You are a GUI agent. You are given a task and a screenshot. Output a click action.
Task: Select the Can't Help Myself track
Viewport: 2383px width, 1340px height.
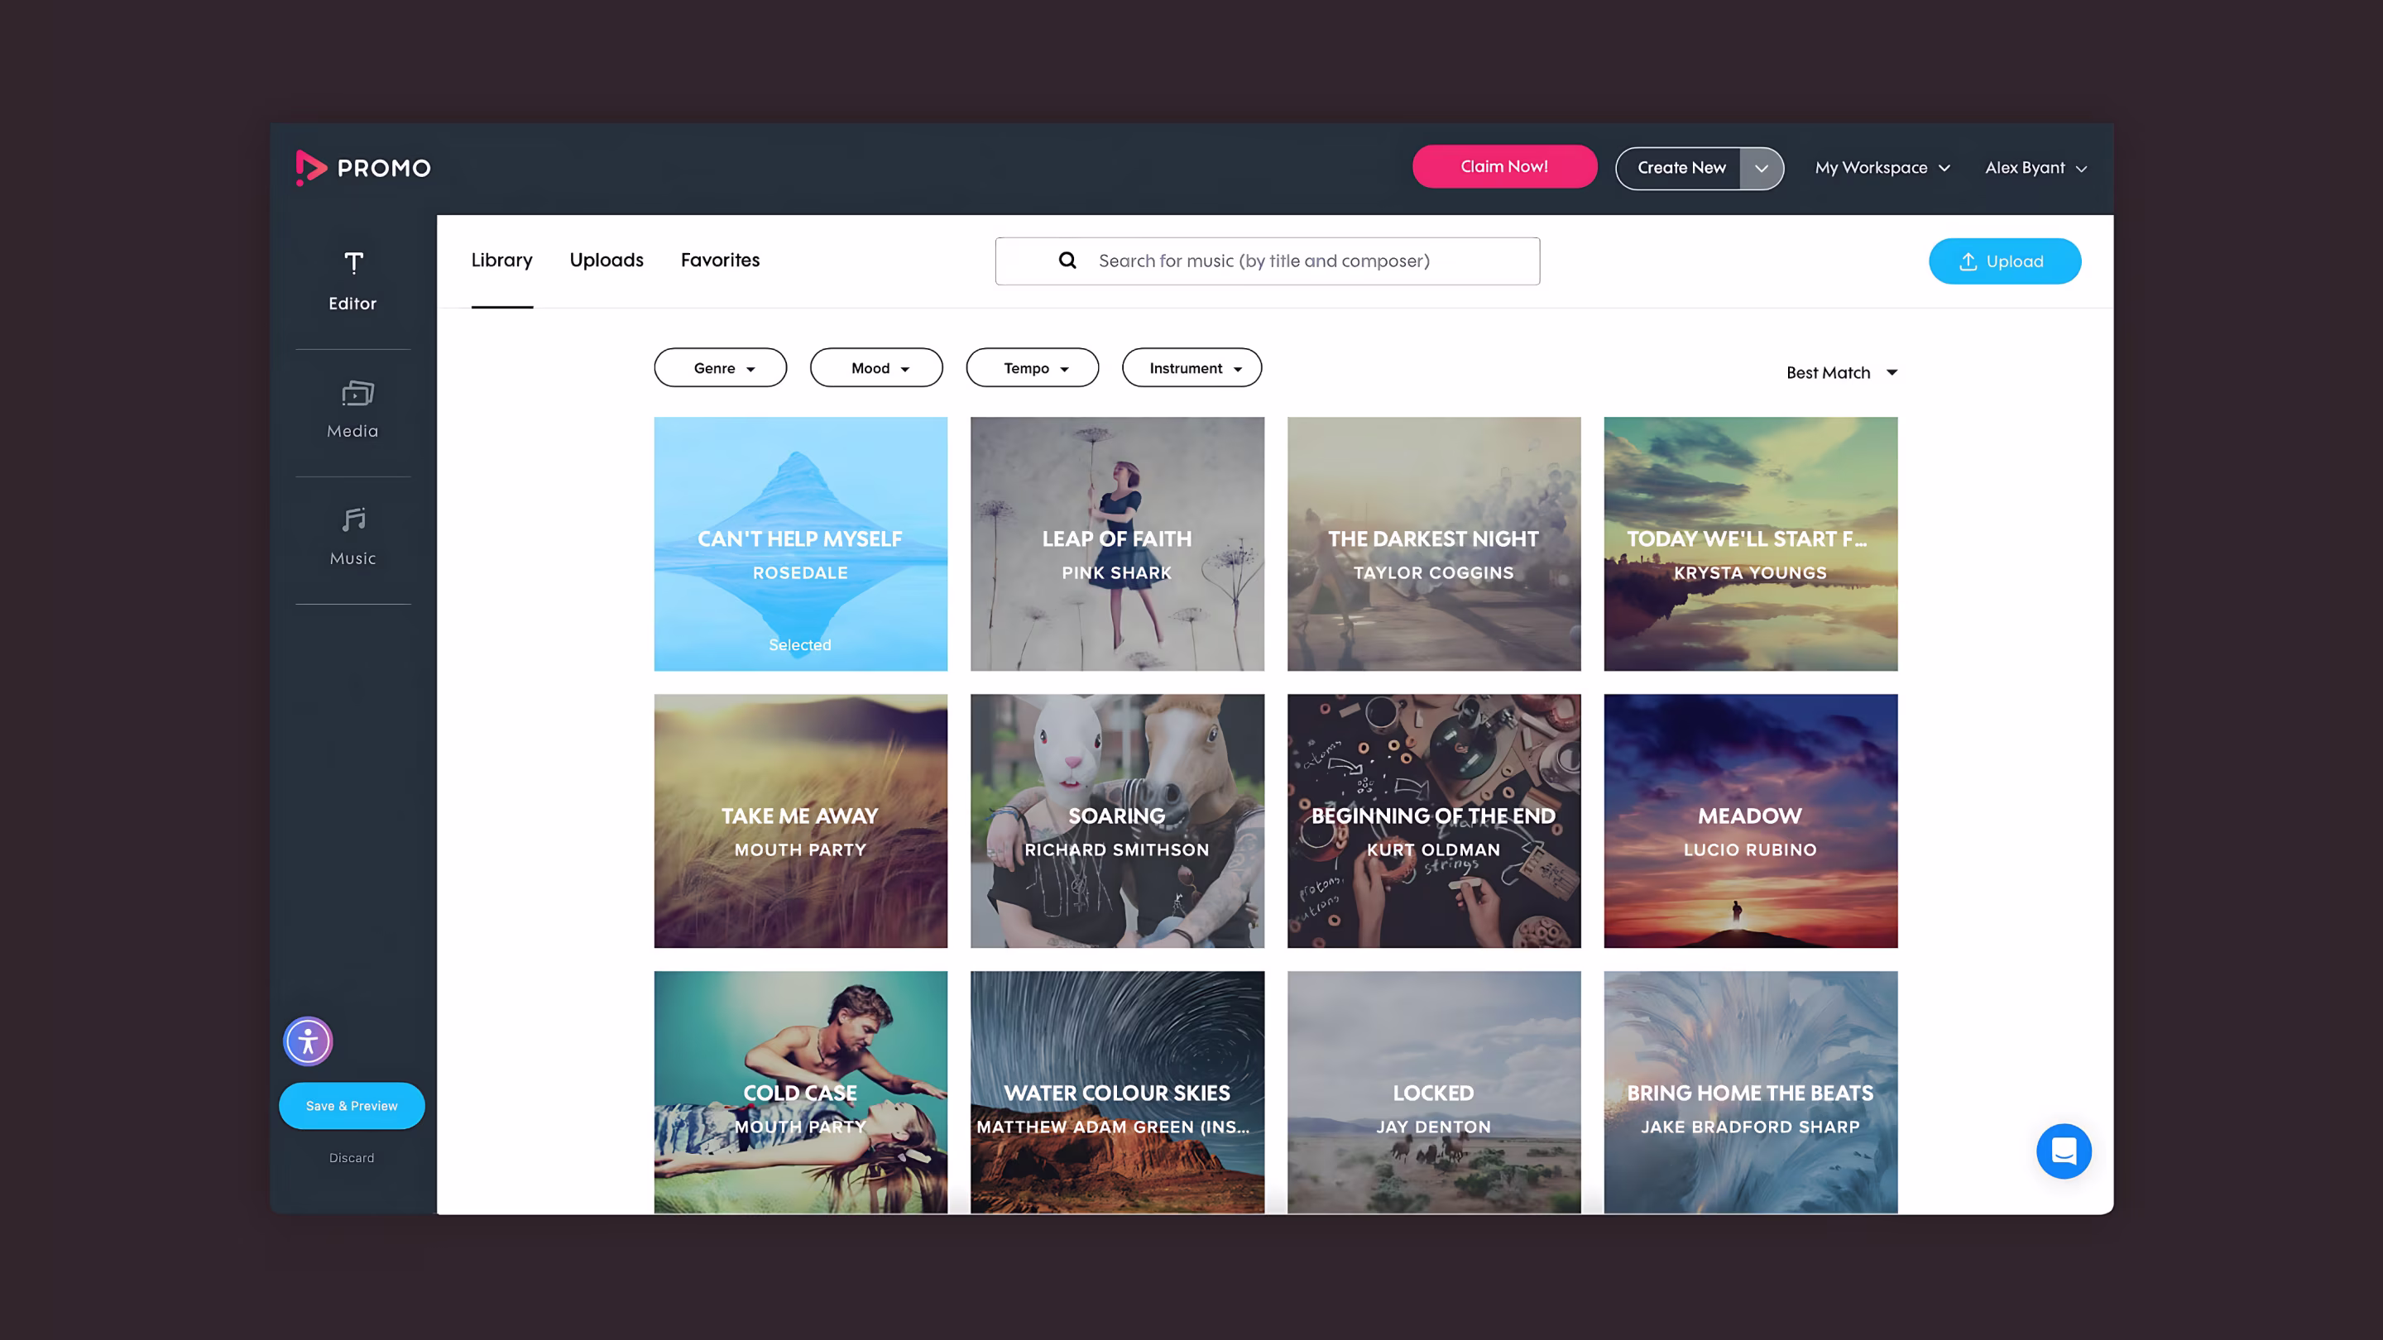pyautogui.click(x=800, y=543)
